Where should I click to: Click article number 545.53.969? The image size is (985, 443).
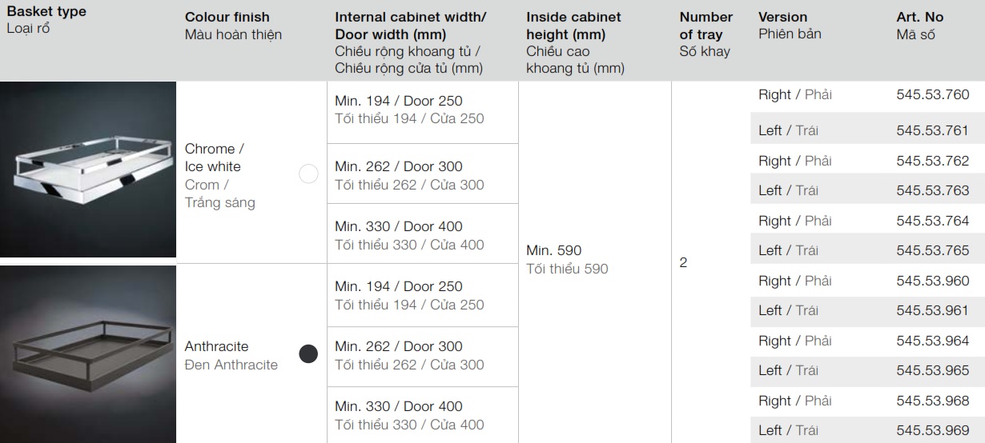click(x=932, y=430)
